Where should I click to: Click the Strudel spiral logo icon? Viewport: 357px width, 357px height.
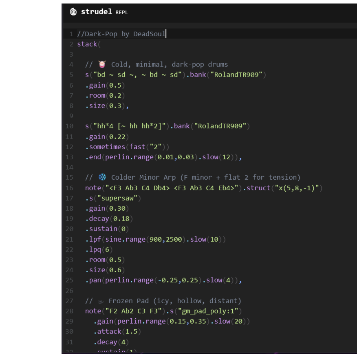pos(73,12)
